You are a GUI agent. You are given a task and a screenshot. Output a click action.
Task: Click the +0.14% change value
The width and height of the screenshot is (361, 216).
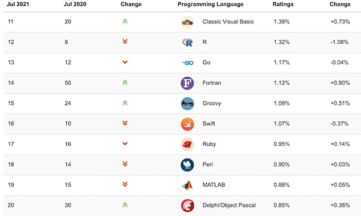click(340, 144)
